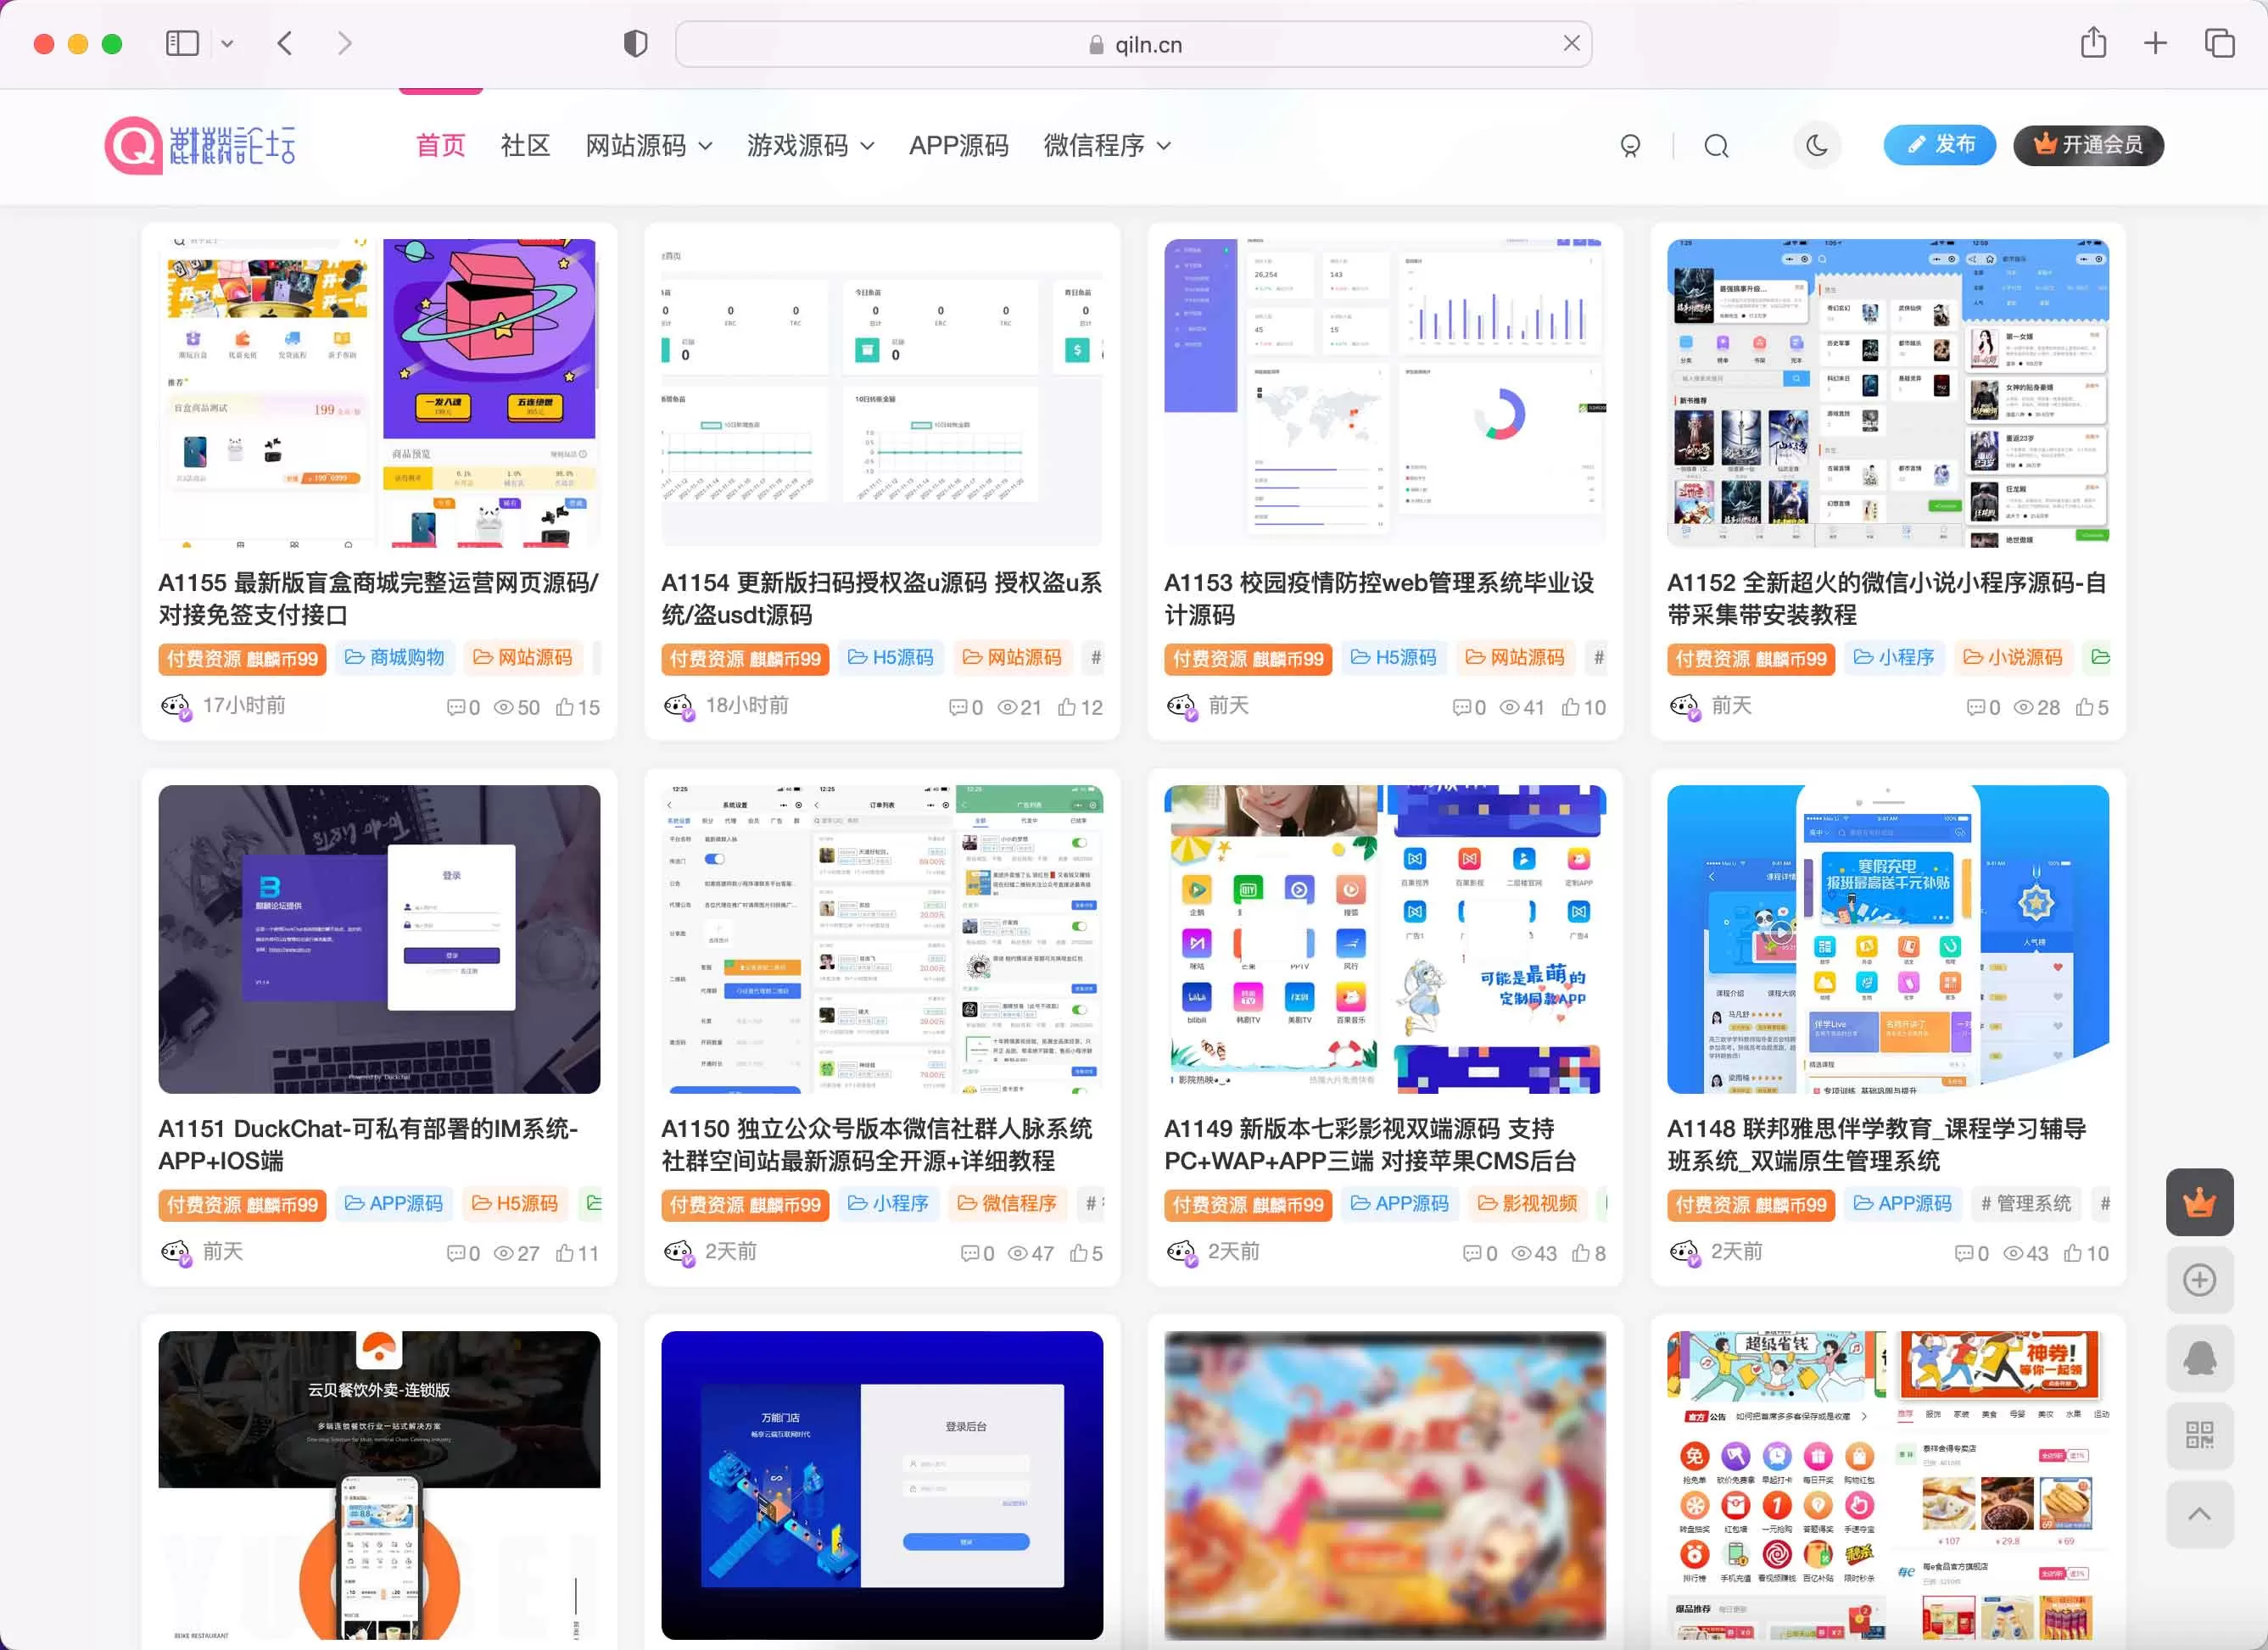This screenshot has width=2268, height=1650.
Task: Go back with Safari back arrow
Action: 285,43
